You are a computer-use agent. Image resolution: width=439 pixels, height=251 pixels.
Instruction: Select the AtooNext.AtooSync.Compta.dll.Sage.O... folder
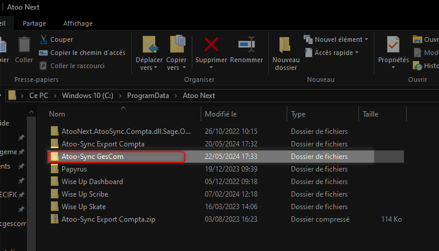(x=126, y=131)
